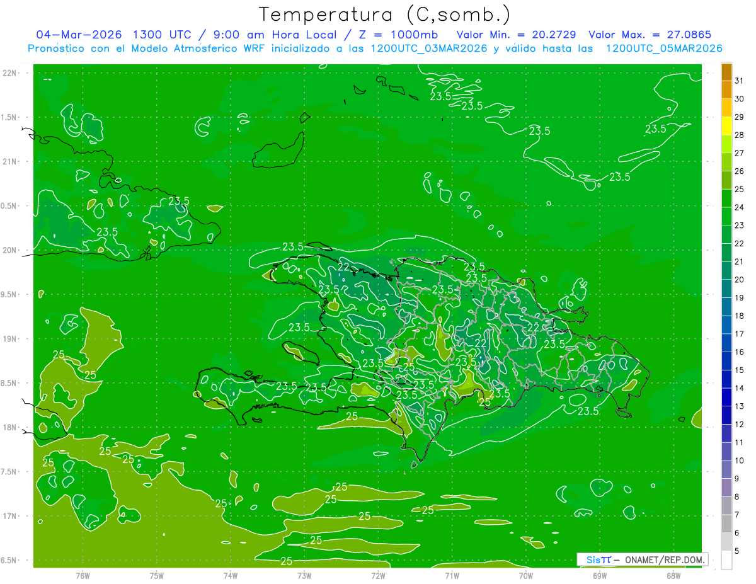Click the "Valor Max. = 27.0865" value

point(650,35)
